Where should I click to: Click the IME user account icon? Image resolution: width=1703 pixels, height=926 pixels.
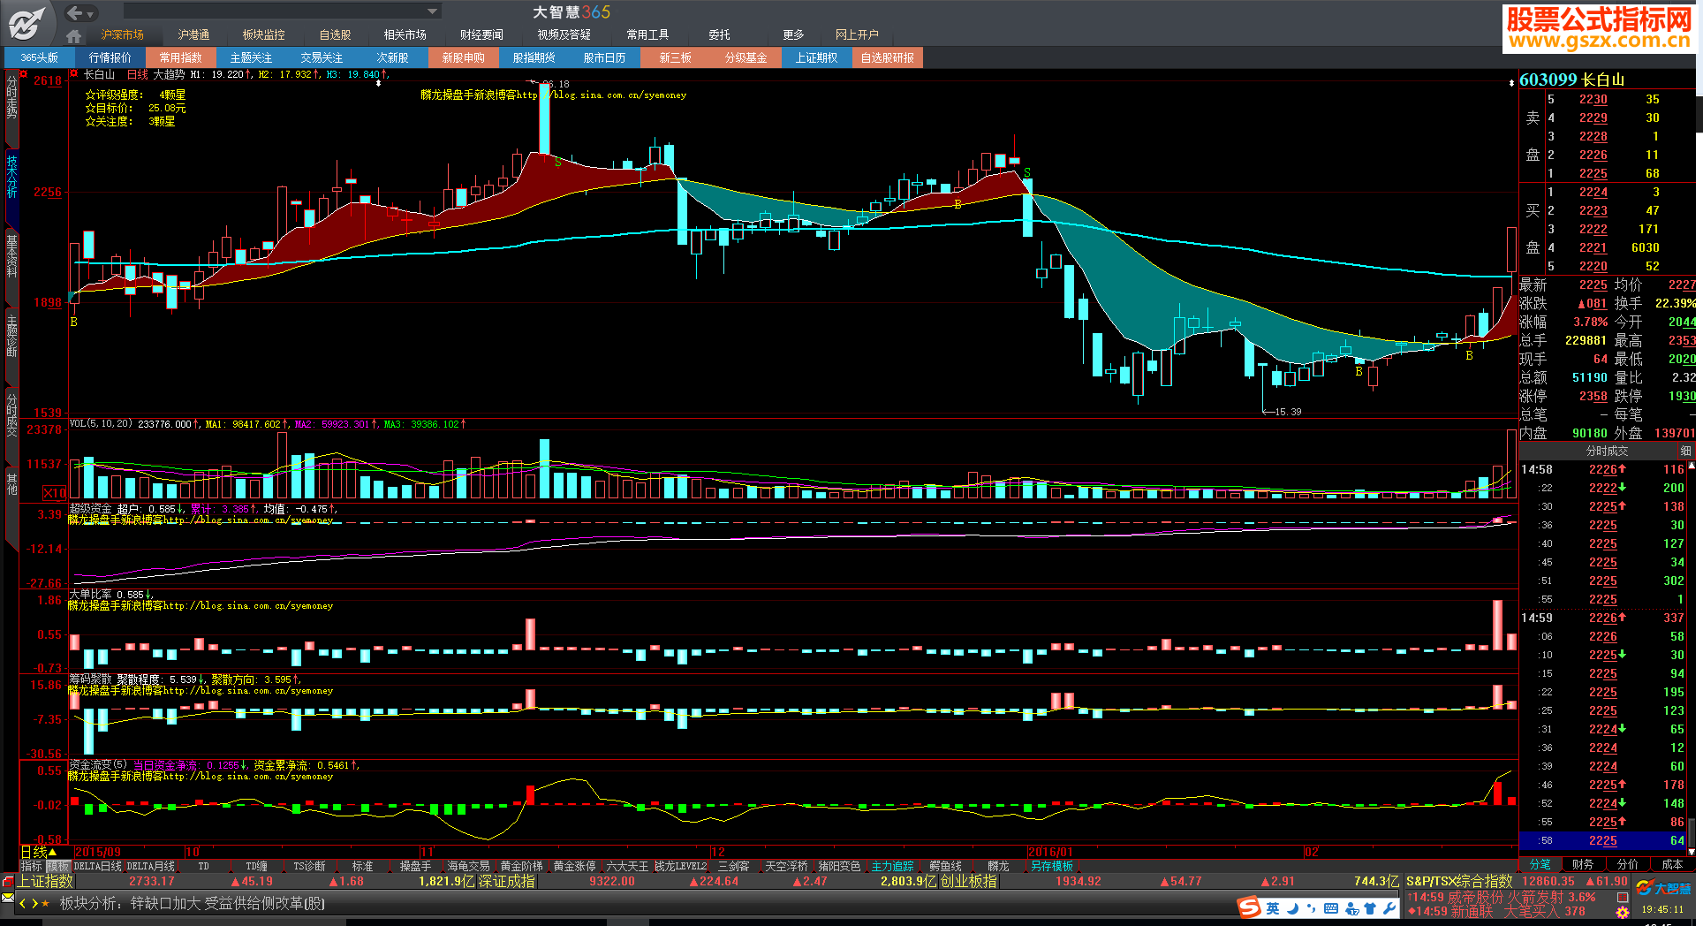1351,908
